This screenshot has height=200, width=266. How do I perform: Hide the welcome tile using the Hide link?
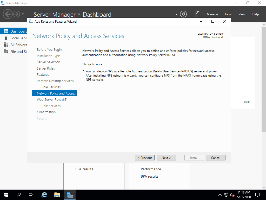(247, 102)
